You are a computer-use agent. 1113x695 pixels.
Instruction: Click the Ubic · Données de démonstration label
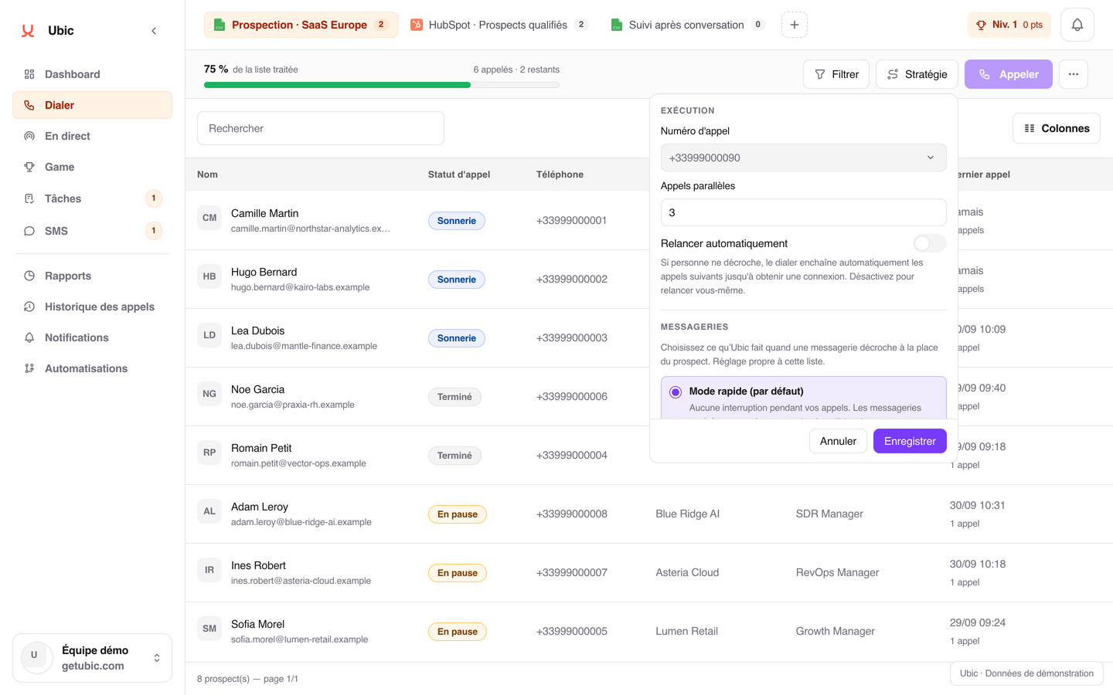pyautogui.click(x=1026, y=673)
